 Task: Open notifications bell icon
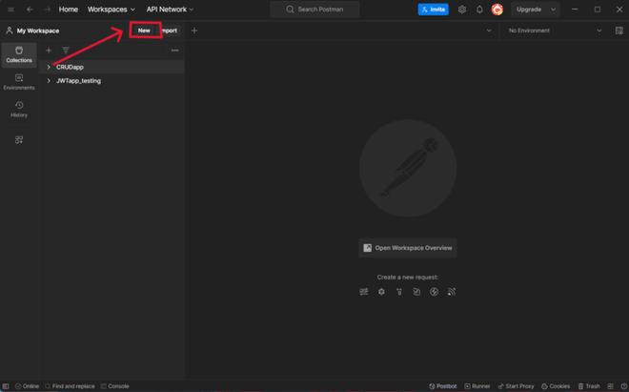pyautogui.click(x=479, y=10)
